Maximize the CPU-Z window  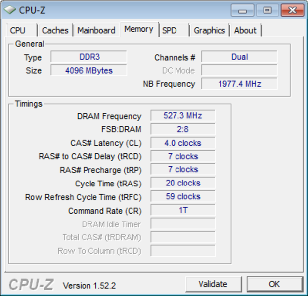click(x=267, y=10)
